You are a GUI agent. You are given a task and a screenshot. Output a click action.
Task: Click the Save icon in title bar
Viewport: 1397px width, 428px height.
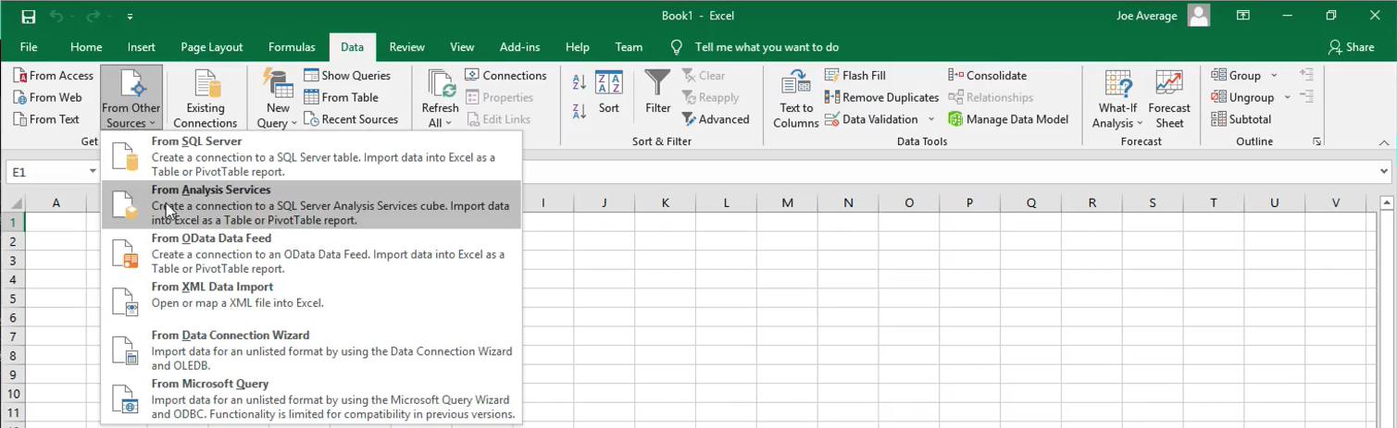(x=28, y=17)
